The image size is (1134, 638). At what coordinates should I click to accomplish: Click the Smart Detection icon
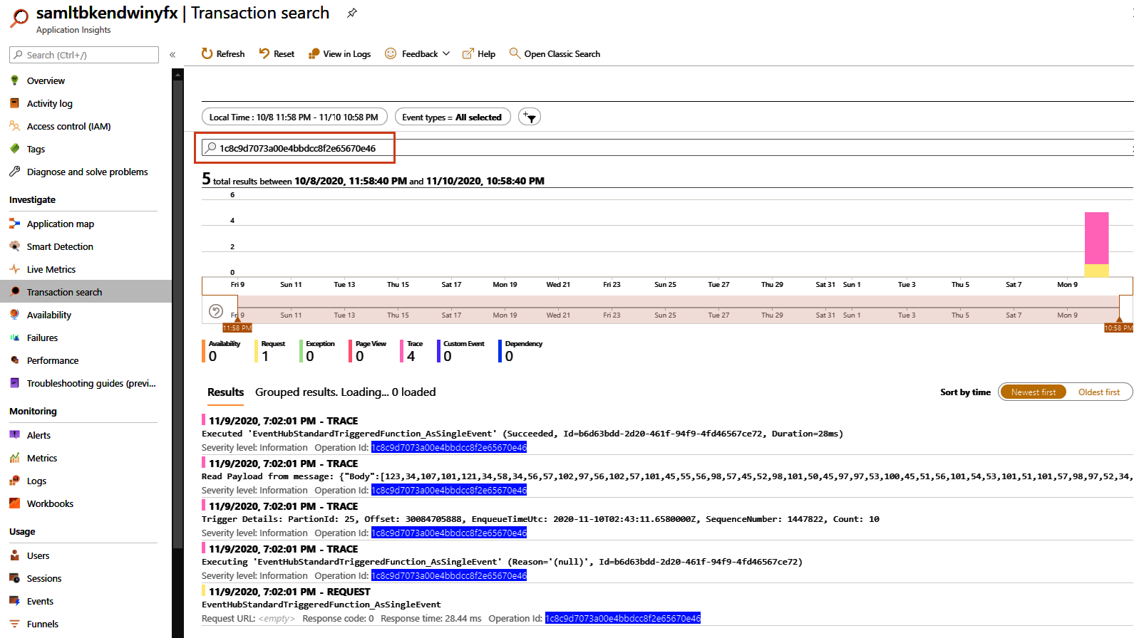pos(14,246)
